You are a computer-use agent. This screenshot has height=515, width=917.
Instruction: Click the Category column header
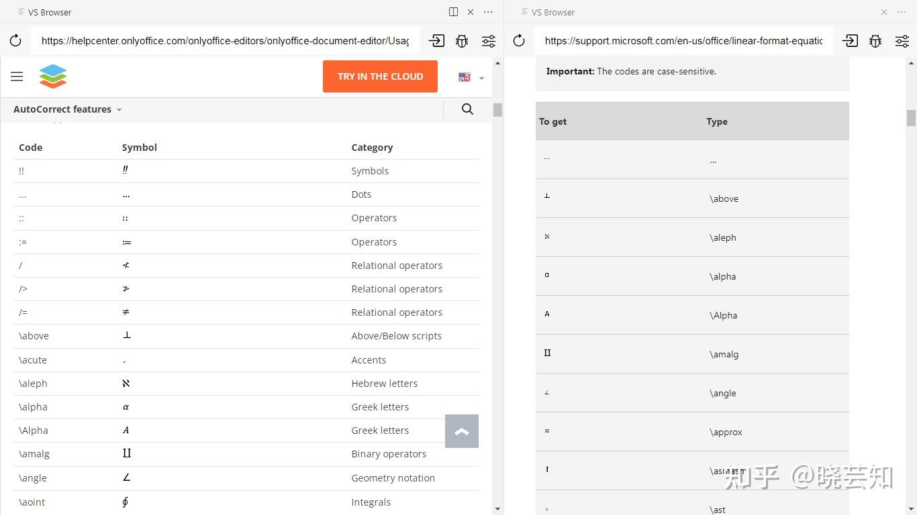[x=372, y=148]
